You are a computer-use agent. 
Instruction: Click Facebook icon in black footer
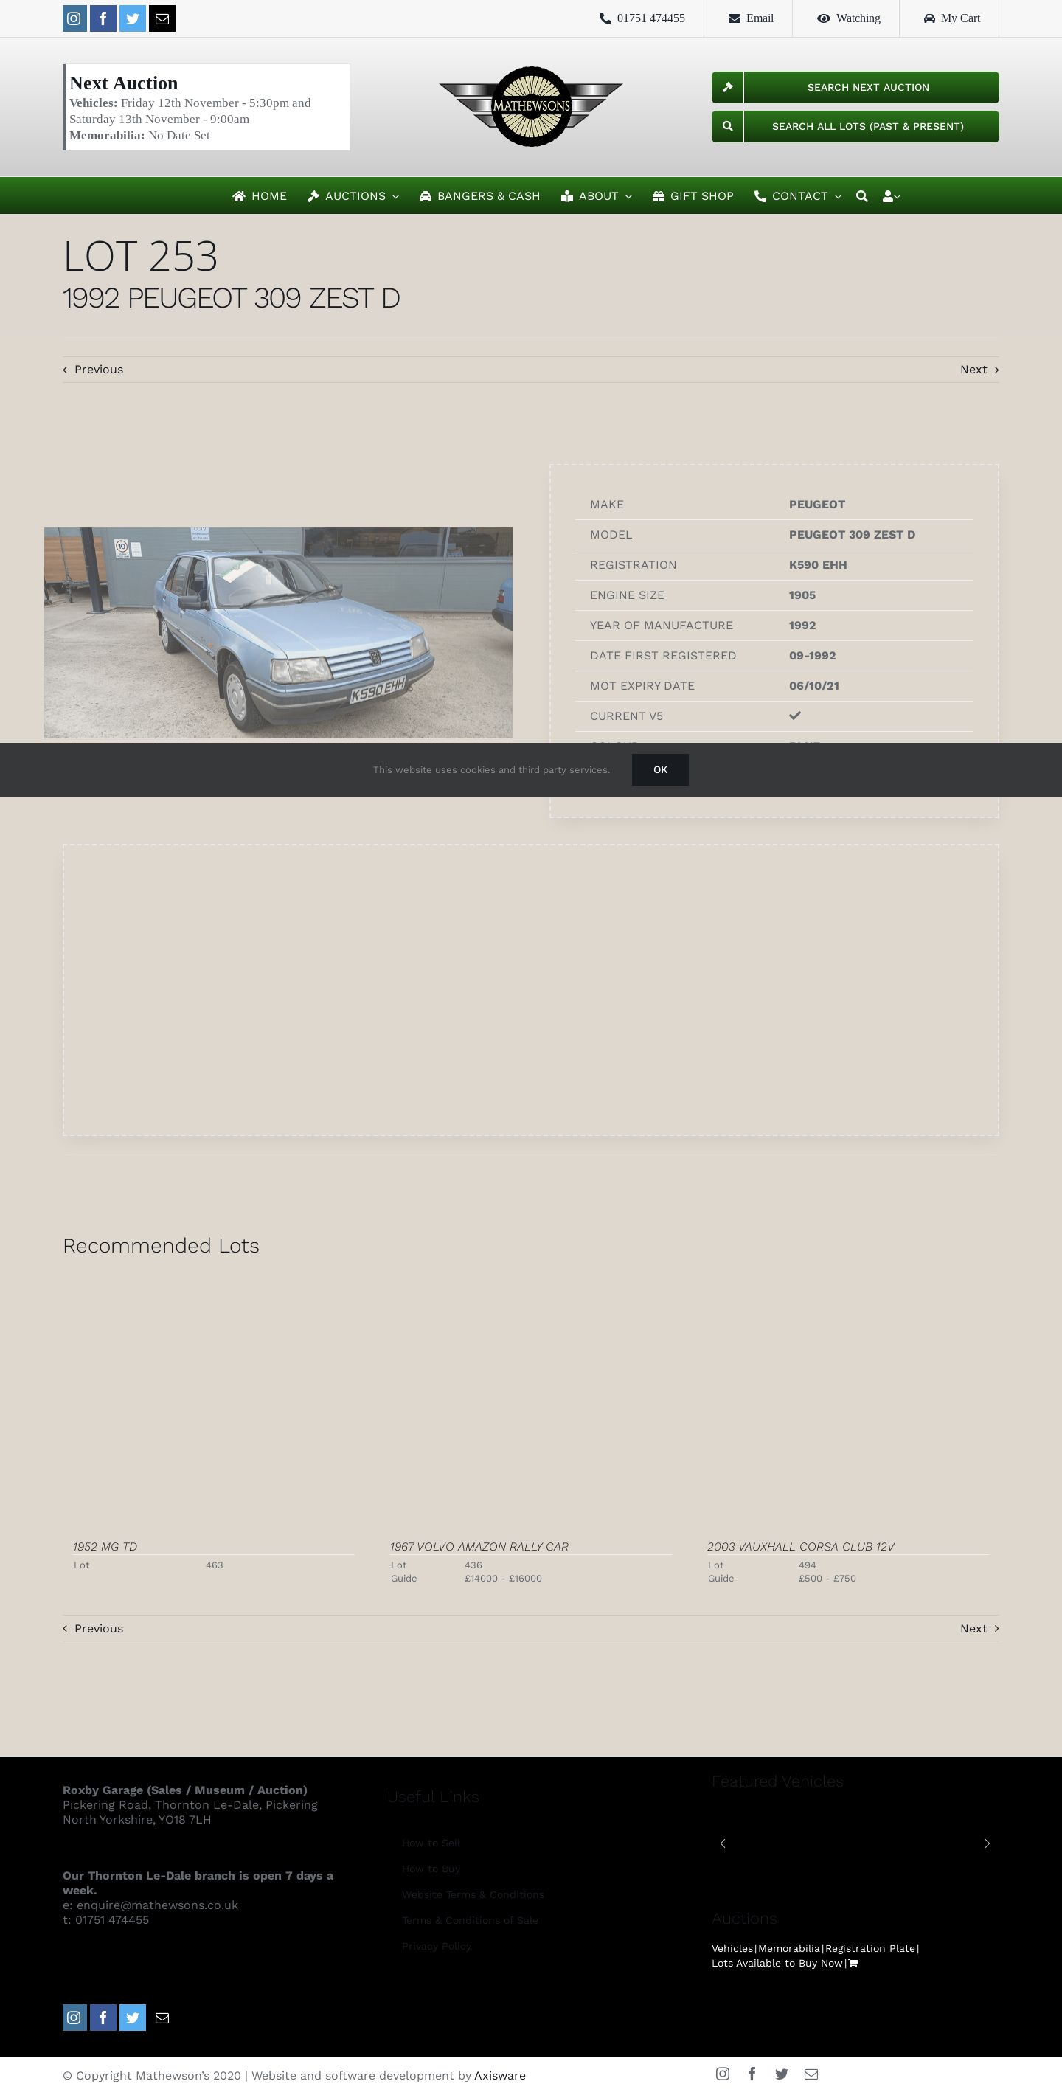click(103, 2017)
